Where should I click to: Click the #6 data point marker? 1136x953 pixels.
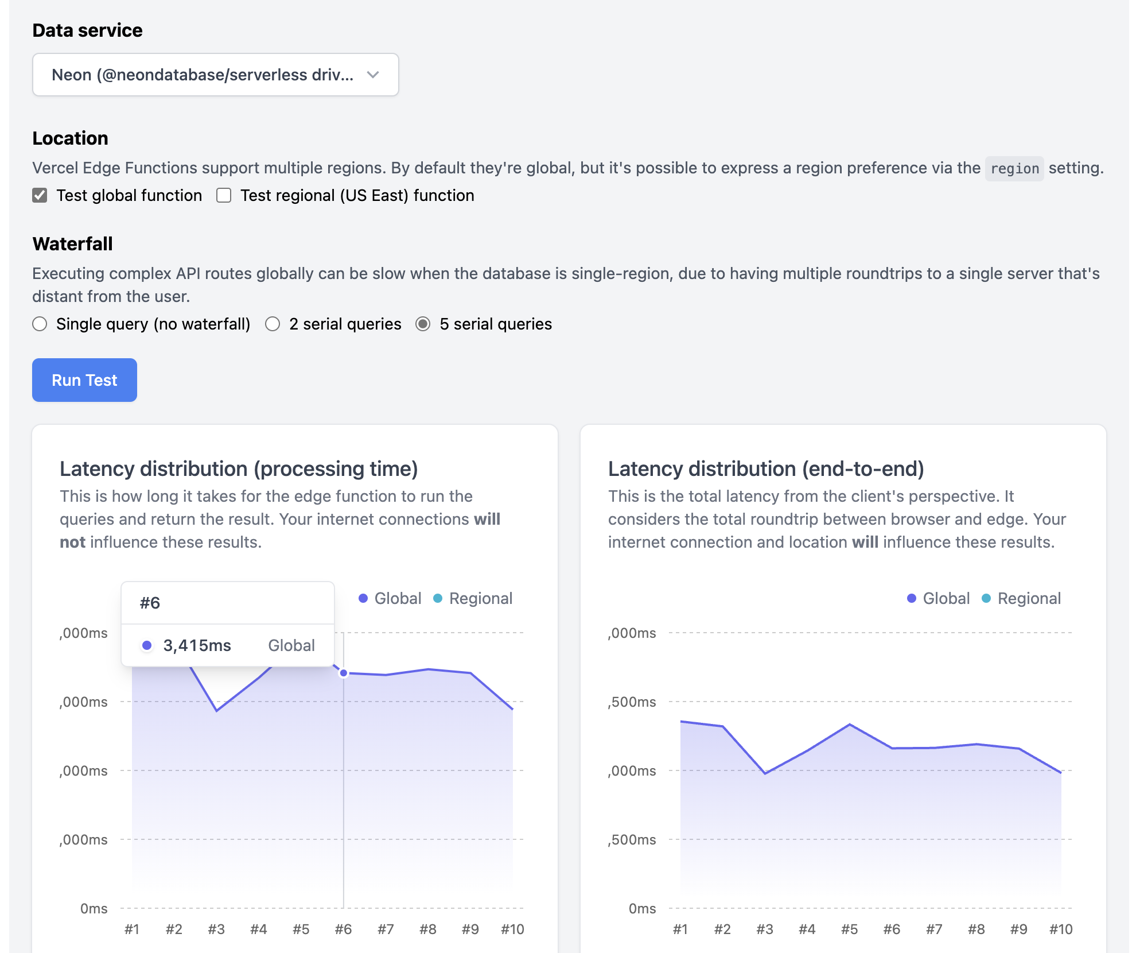pos(344,673)
